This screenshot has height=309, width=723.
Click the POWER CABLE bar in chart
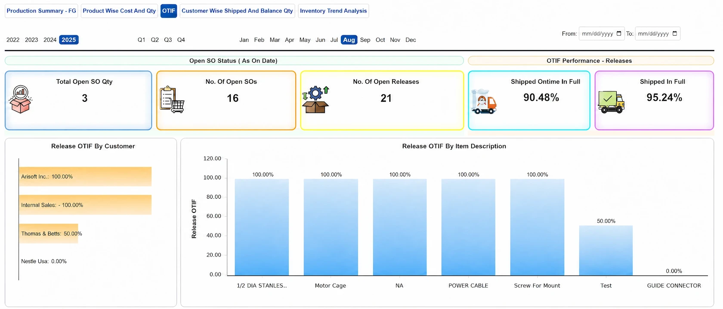[x=468, y=227]
